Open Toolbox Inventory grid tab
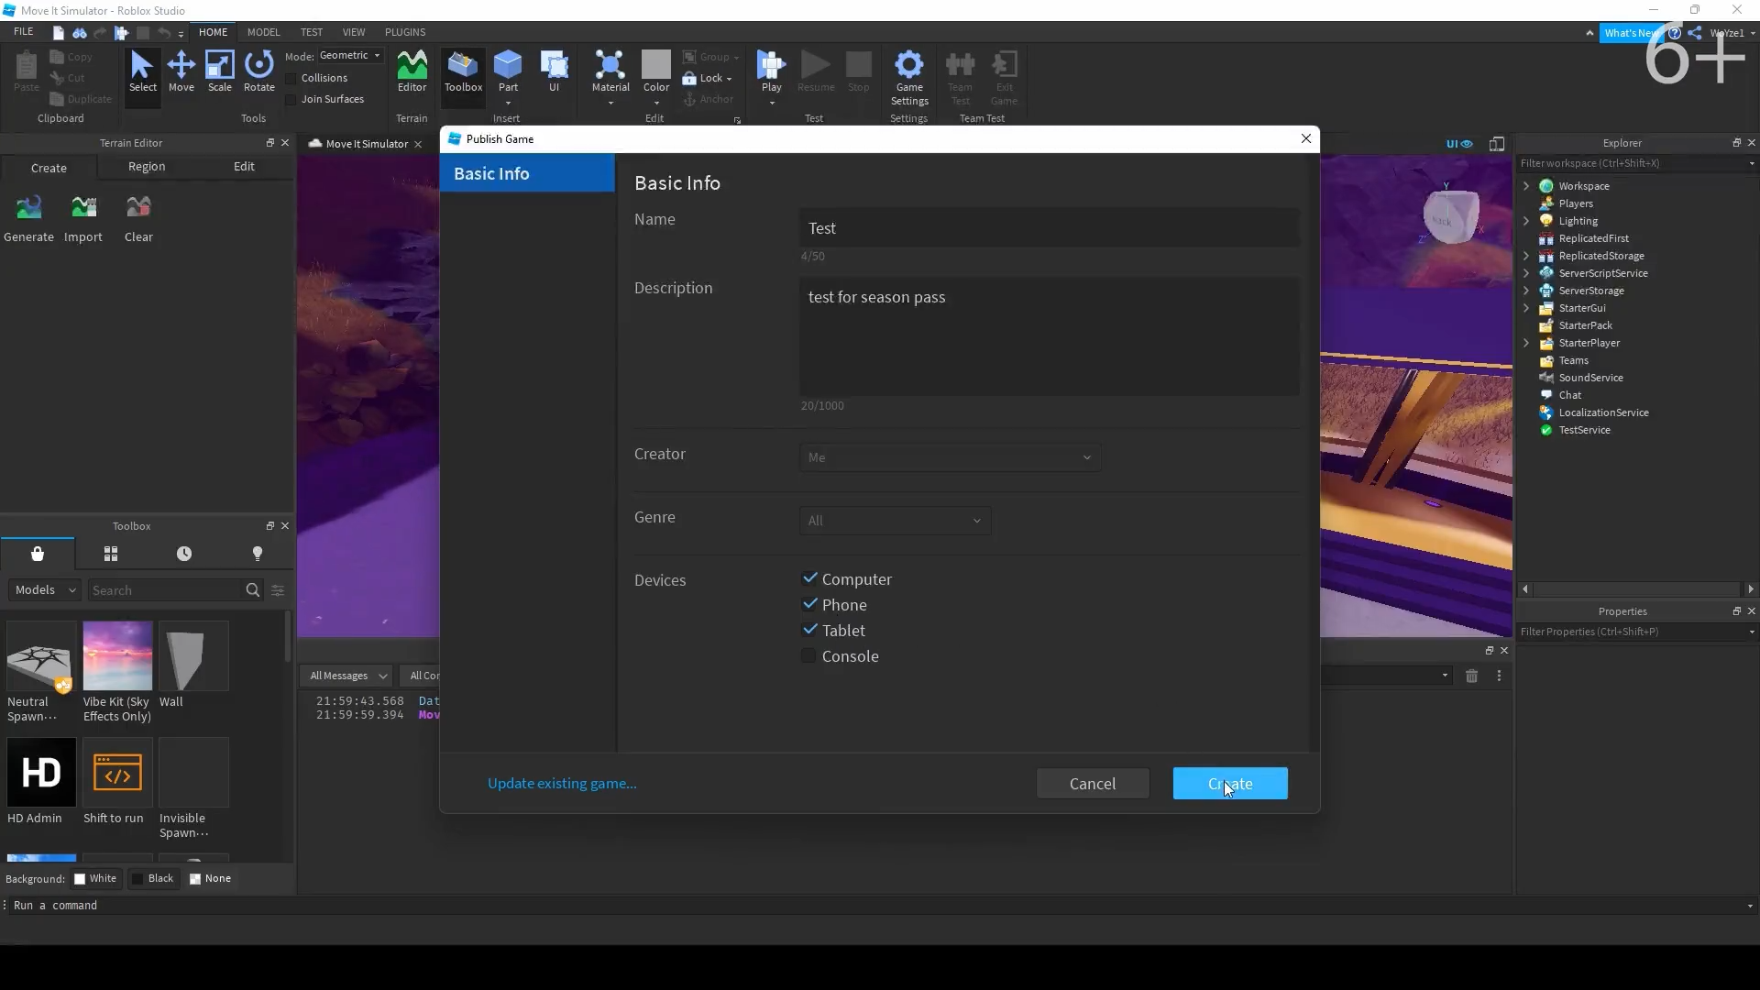Image resolution: width=1760 pixels, height=990 pixels. tap(111, 554)
